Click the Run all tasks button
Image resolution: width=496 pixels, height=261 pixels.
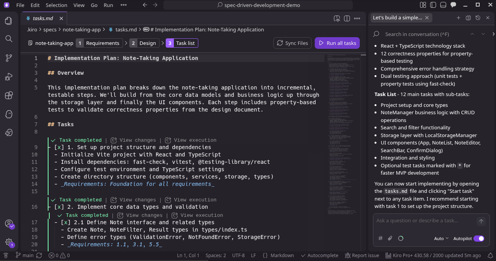[x=337, y=43]
